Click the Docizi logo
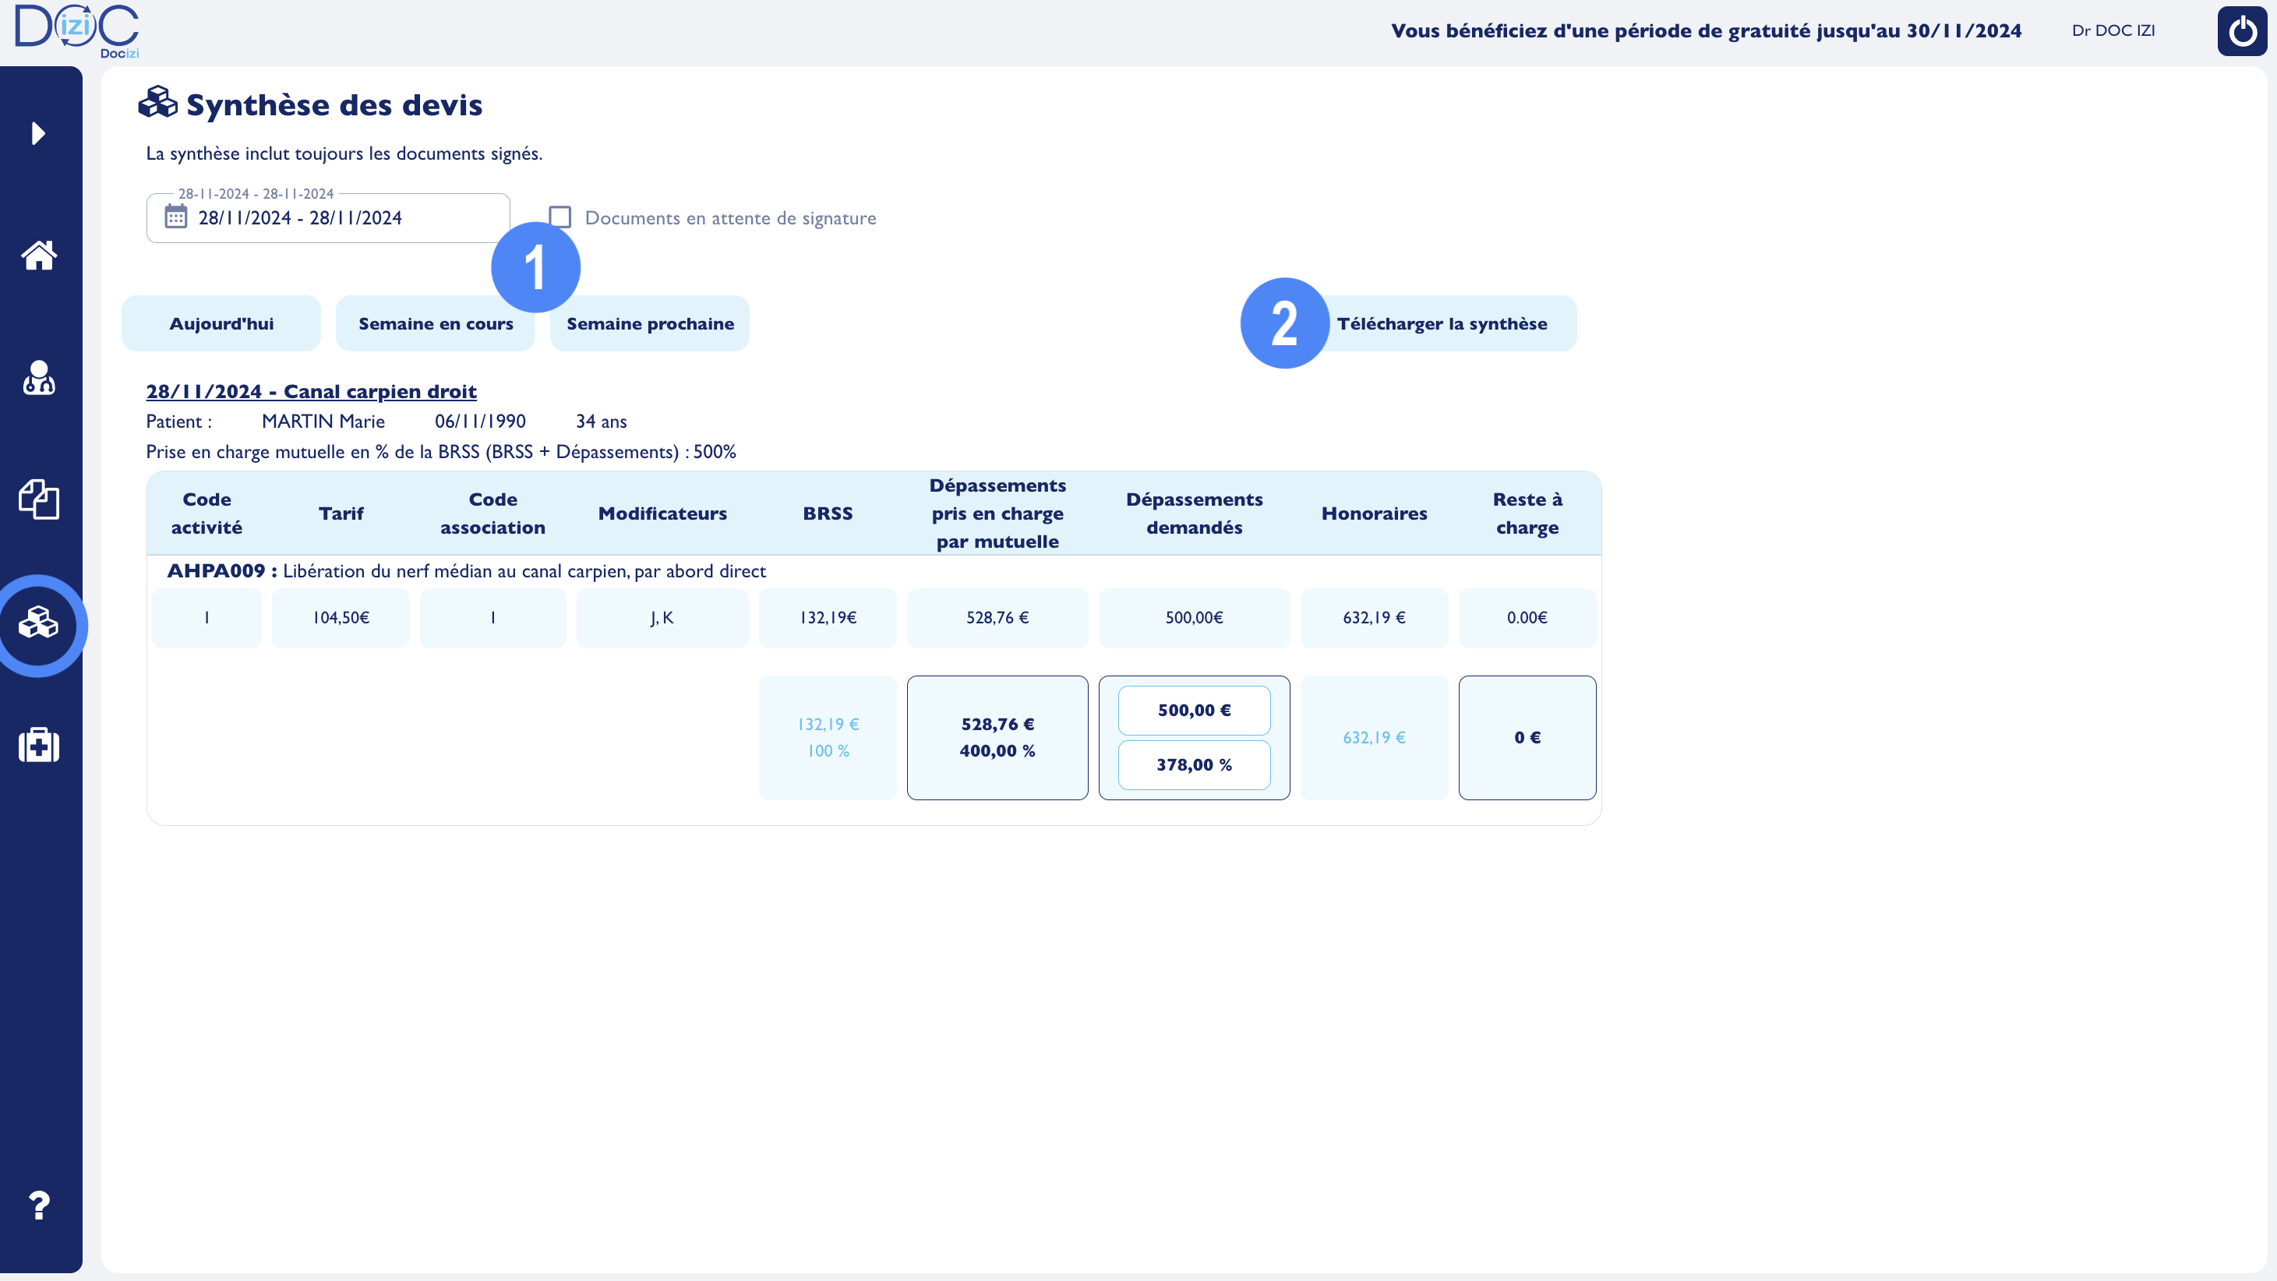Viewport: 2277px width, 1281px height. [x=78, y=31]
